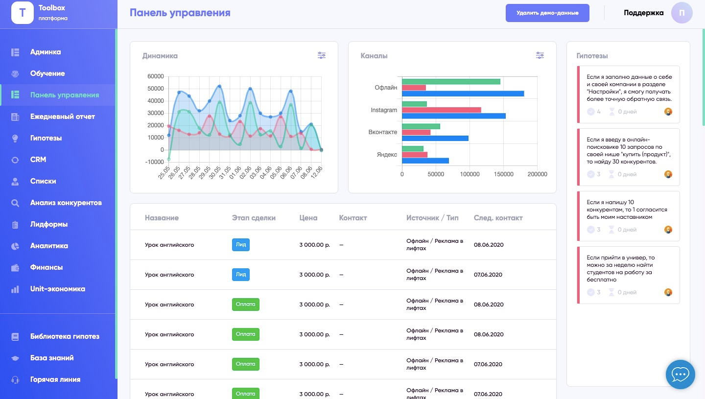Click Удалить демо-данные button
This screenshot has height=399, width=705.
coord(547,13)
